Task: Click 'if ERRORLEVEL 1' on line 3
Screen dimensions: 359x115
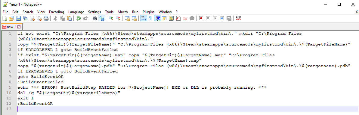Action: (x=38, y=50)
